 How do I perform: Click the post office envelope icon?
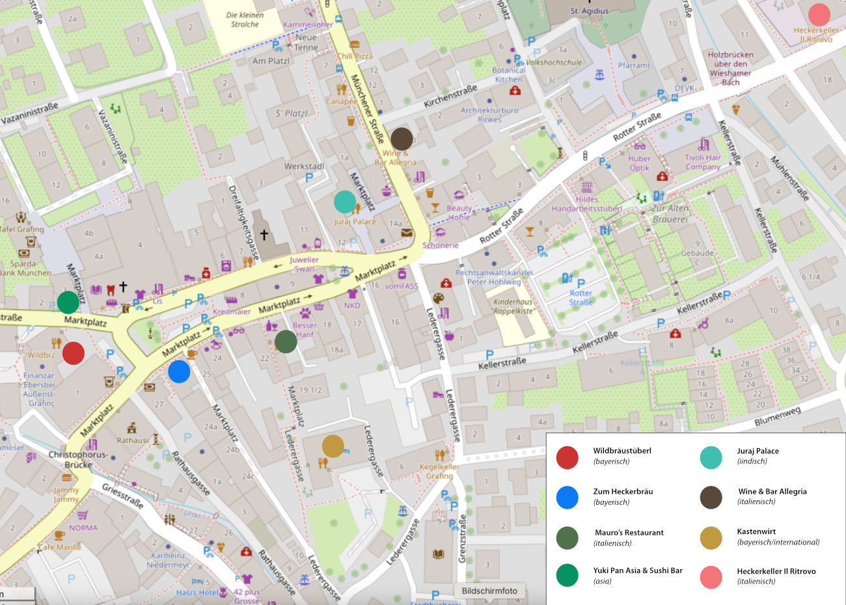pos(406,232)
